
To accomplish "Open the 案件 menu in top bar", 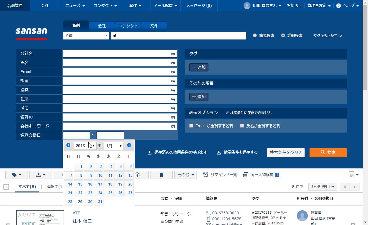I will 135,6.
